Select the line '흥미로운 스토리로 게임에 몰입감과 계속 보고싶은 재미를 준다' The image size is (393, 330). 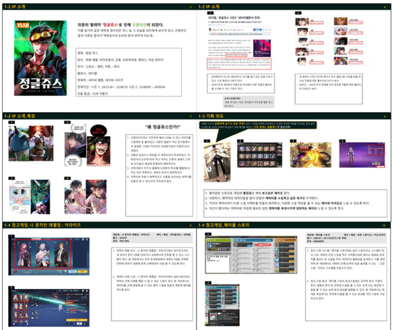click(x=248, y=193)
